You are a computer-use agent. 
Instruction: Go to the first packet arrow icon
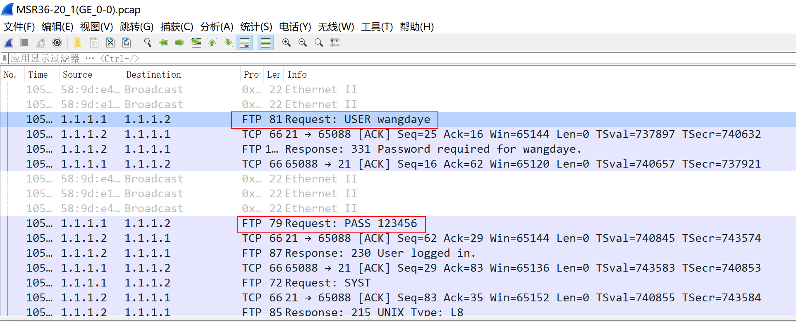212,43
